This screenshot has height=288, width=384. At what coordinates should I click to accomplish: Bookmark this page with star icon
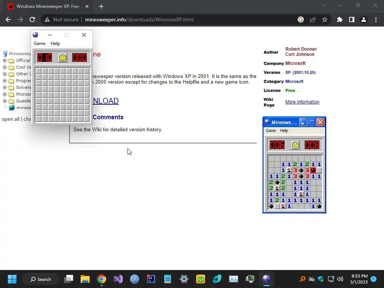325,19
